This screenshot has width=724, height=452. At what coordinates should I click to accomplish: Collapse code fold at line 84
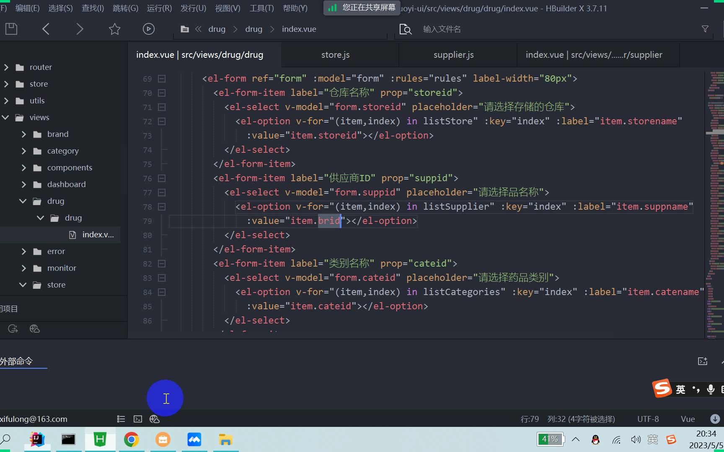coord(162,292)
